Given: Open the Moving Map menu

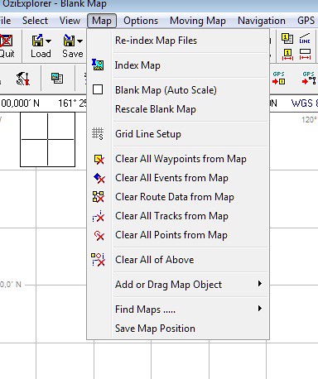Looking at the screenshot, I should click(x=198, y=21).
